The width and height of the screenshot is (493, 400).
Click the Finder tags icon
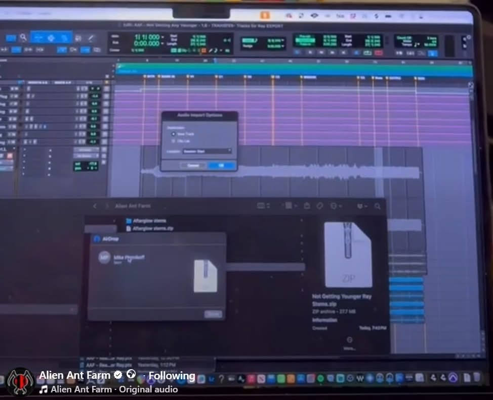tap(320, 206)
